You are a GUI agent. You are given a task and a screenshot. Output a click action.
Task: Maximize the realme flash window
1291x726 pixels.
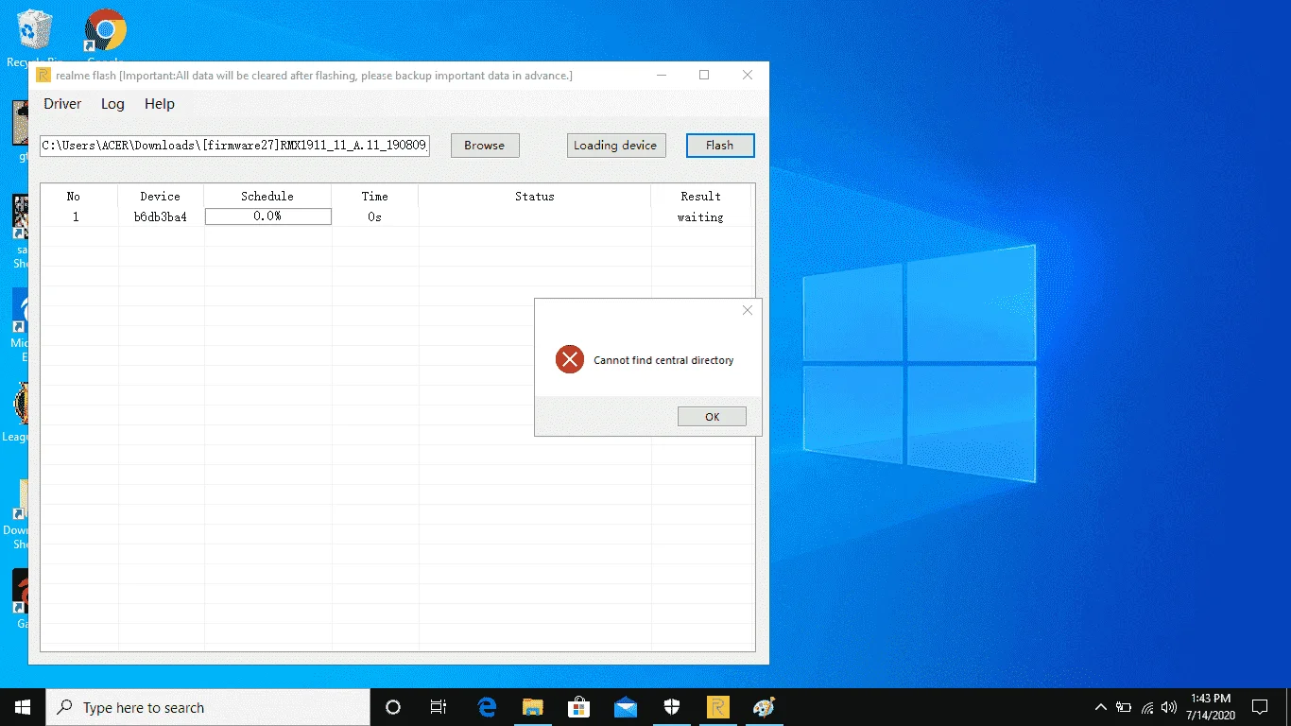tap(704, 76)
